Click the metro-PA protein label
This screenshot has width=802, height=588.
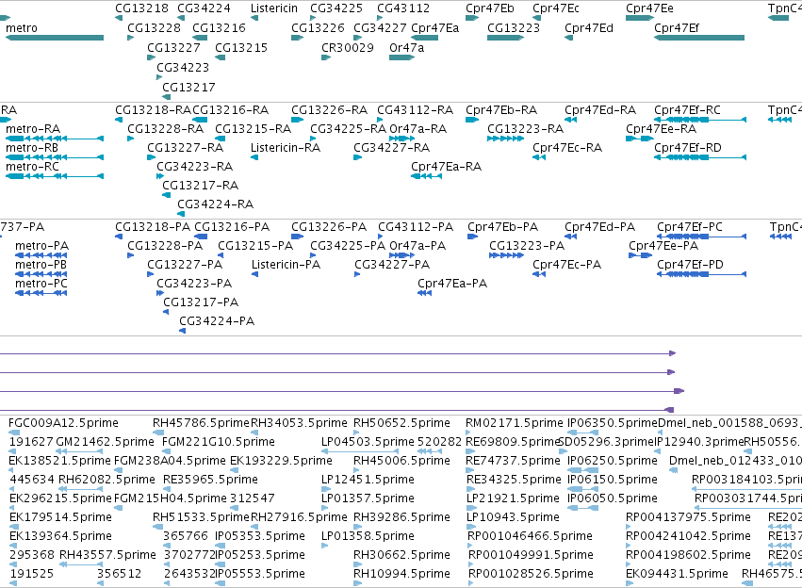coord(42,246)
